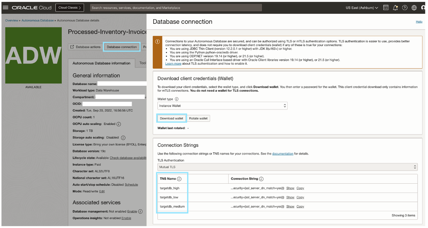
Task: Open the hamburger navigation menu
Action: [5, 8]
